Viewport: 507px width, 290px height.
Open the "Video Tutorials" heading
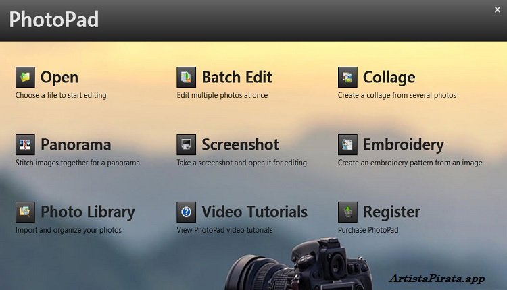pyautogui.click(x=254, y=212)
